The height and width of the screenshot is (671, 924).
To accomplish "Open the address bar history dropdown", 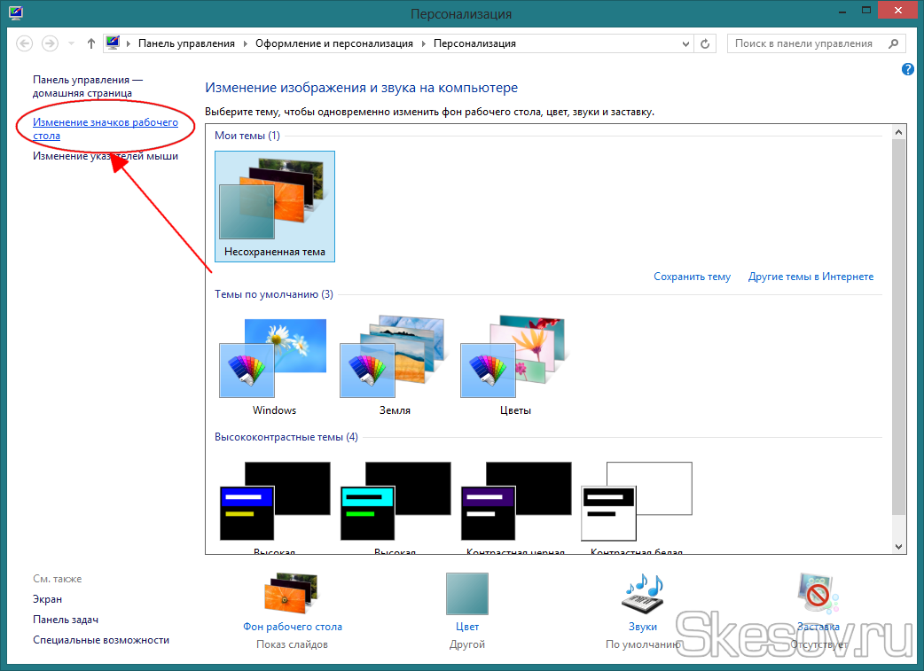I will [685, 43].
